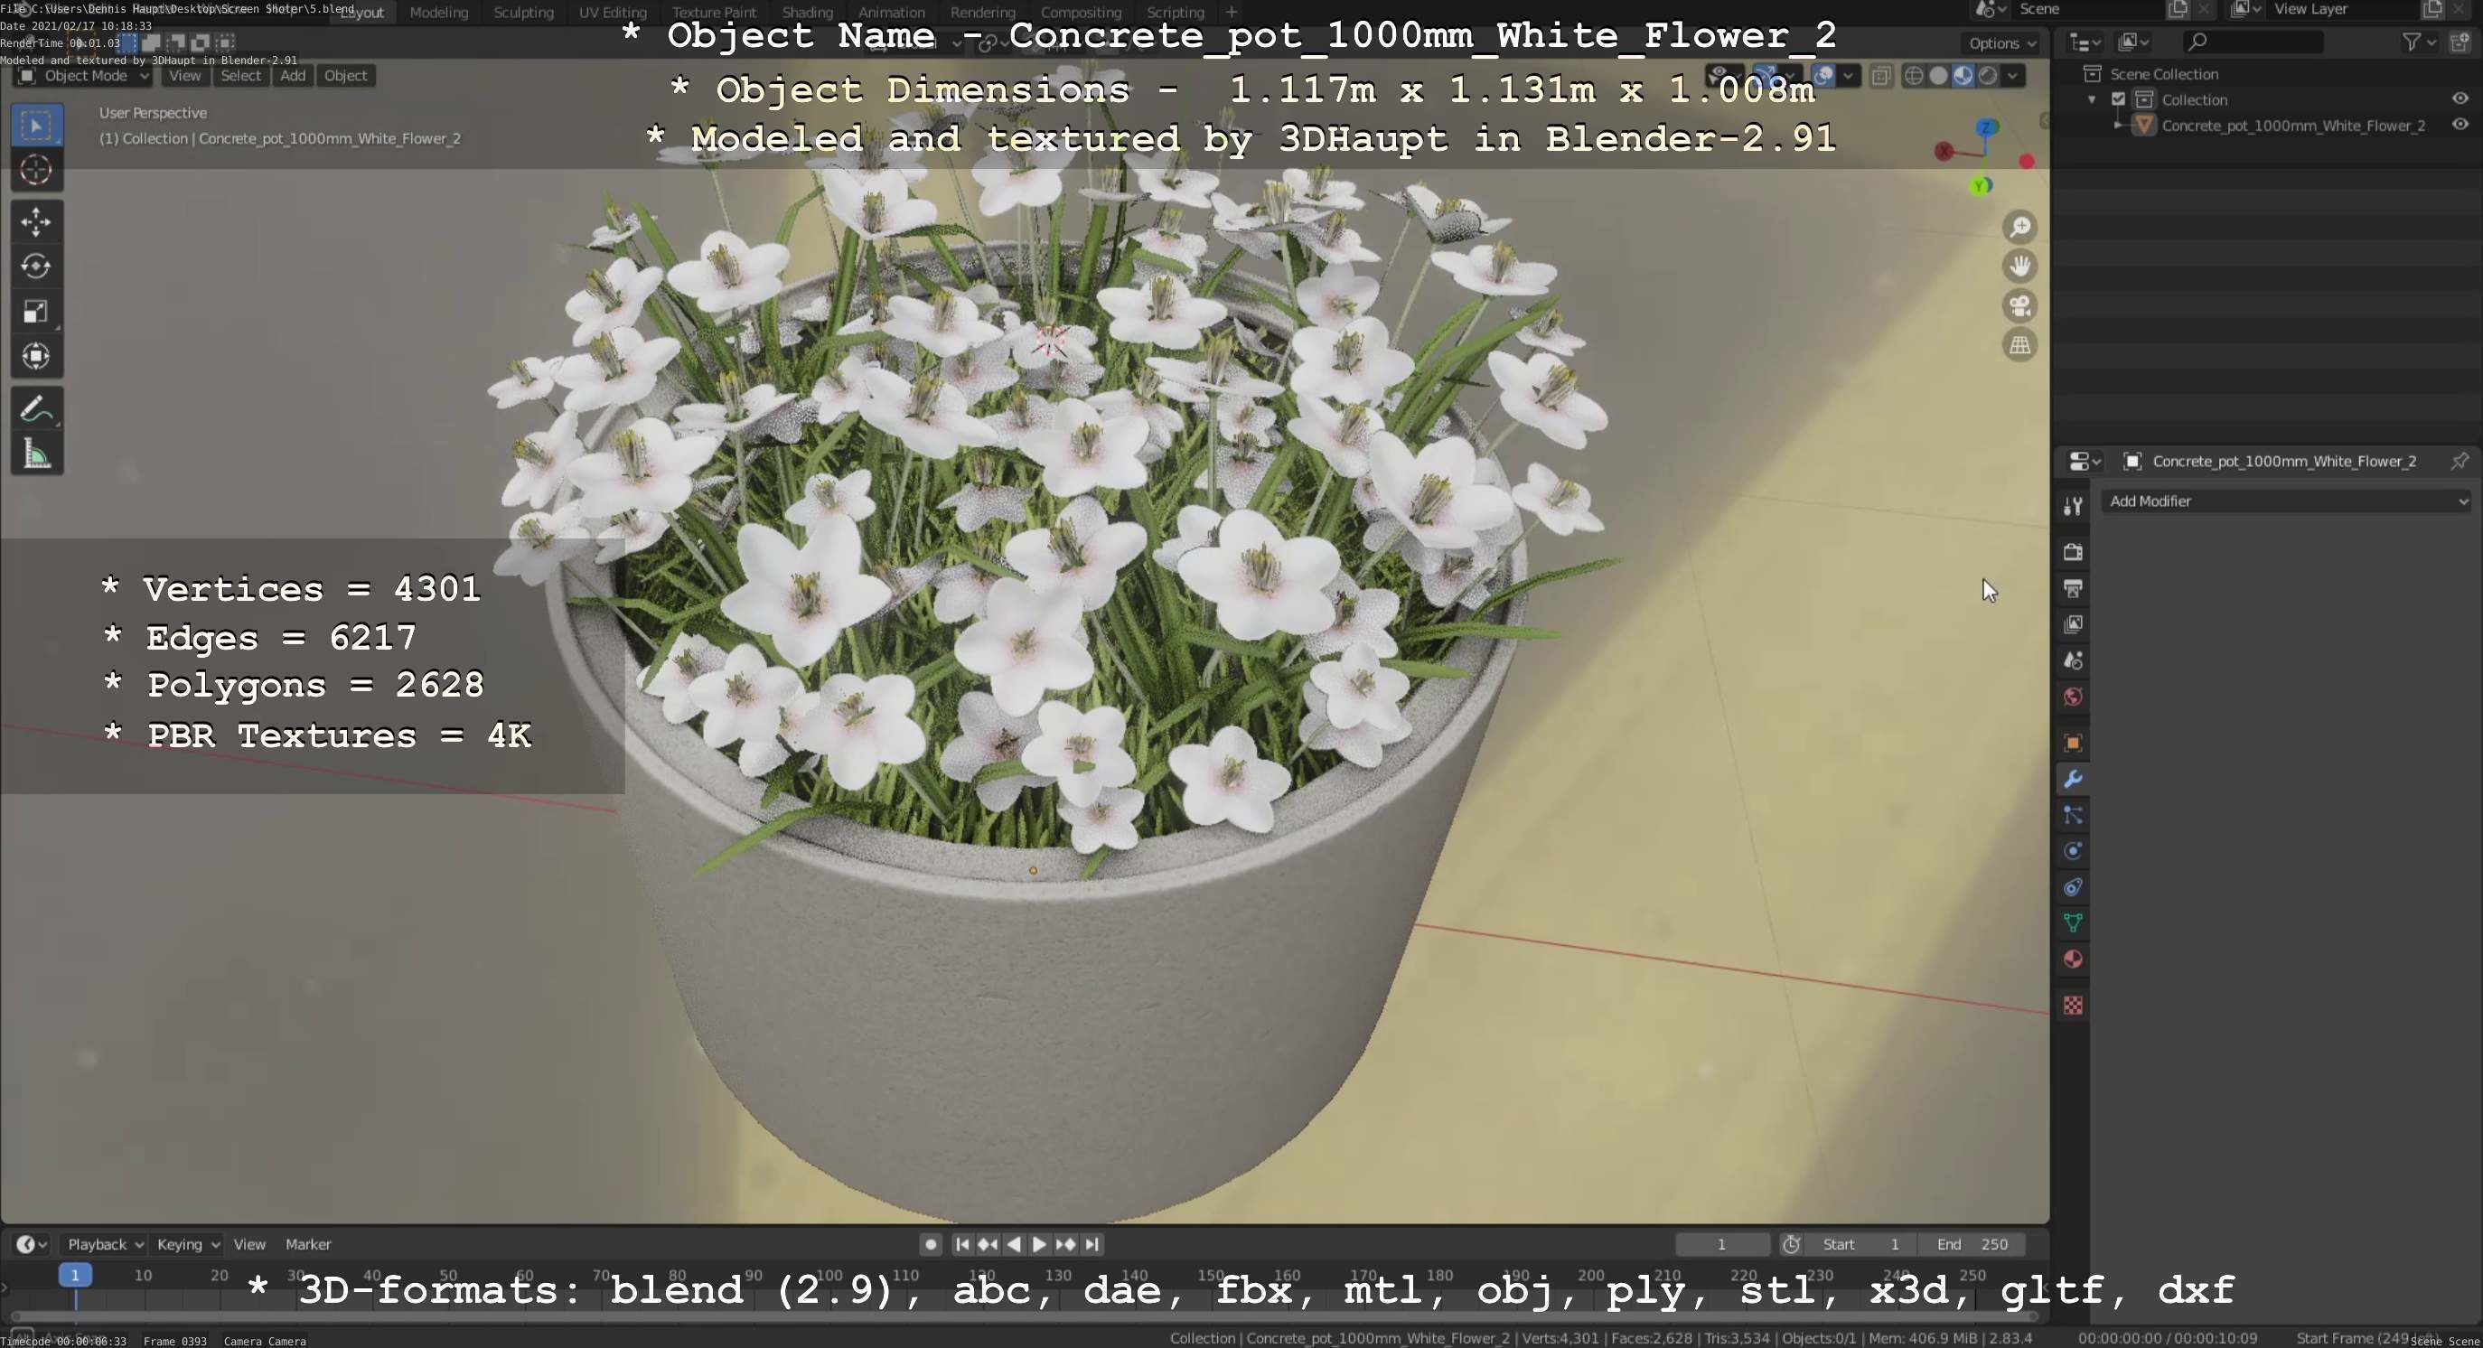Click the viewport zoom magnifier icon
This screenshot has width=2483, height=1348.
click(x=2019, y=228)
